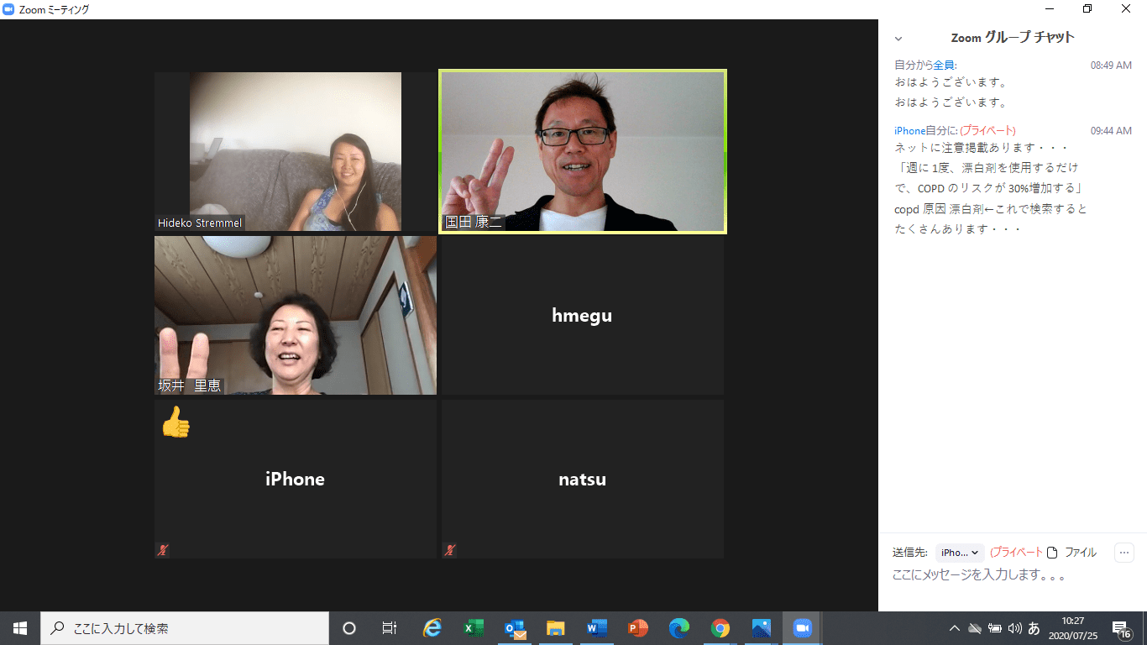Toggle the Japanese IME input mode indicator

click(x=1034, y=628)
